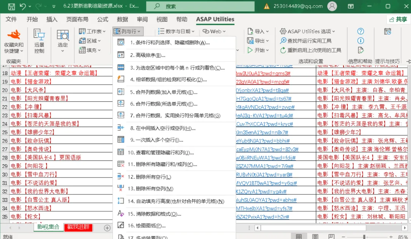Click the warning triangle icon by the account

click(266, 6)
